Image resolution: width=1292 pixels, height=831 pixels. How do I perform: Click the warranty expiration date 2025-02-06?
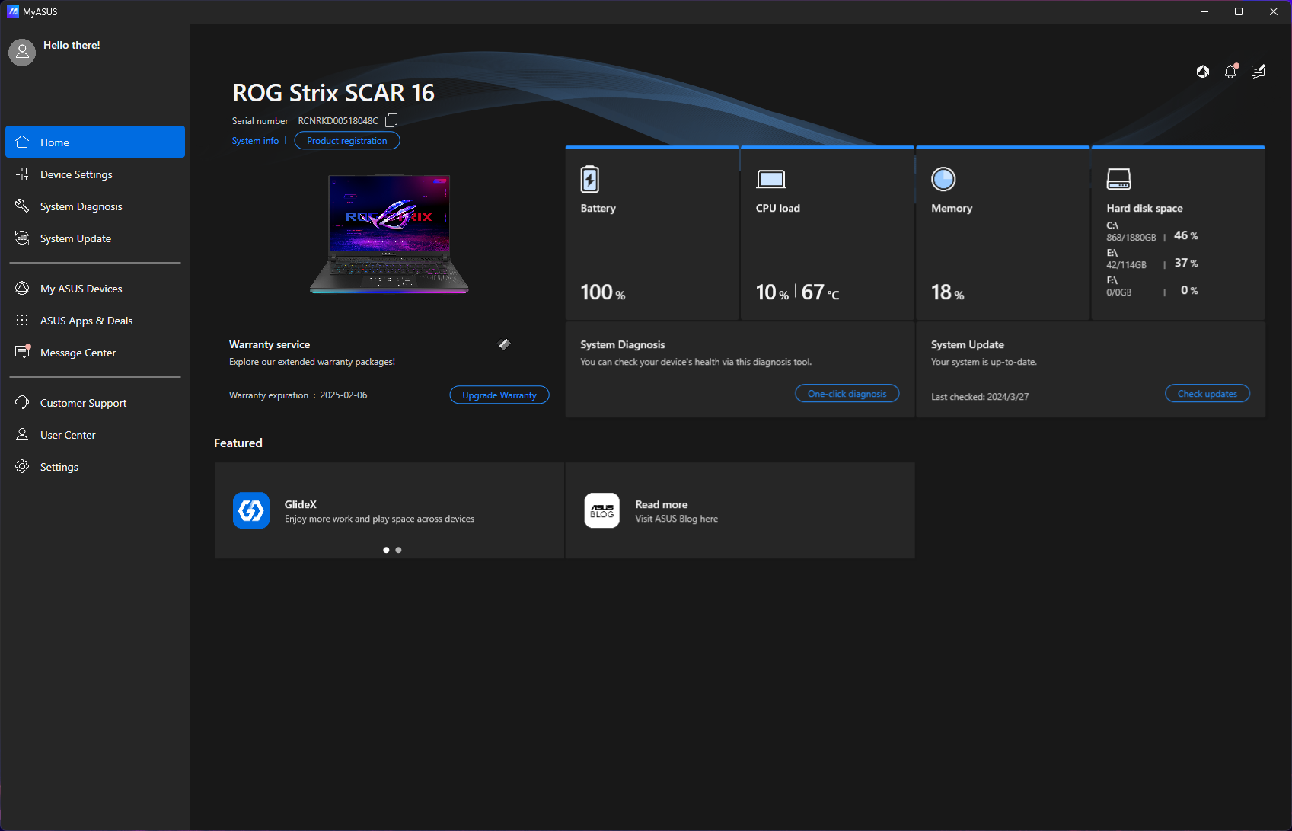pyautogui.click(x=343, y=395)
